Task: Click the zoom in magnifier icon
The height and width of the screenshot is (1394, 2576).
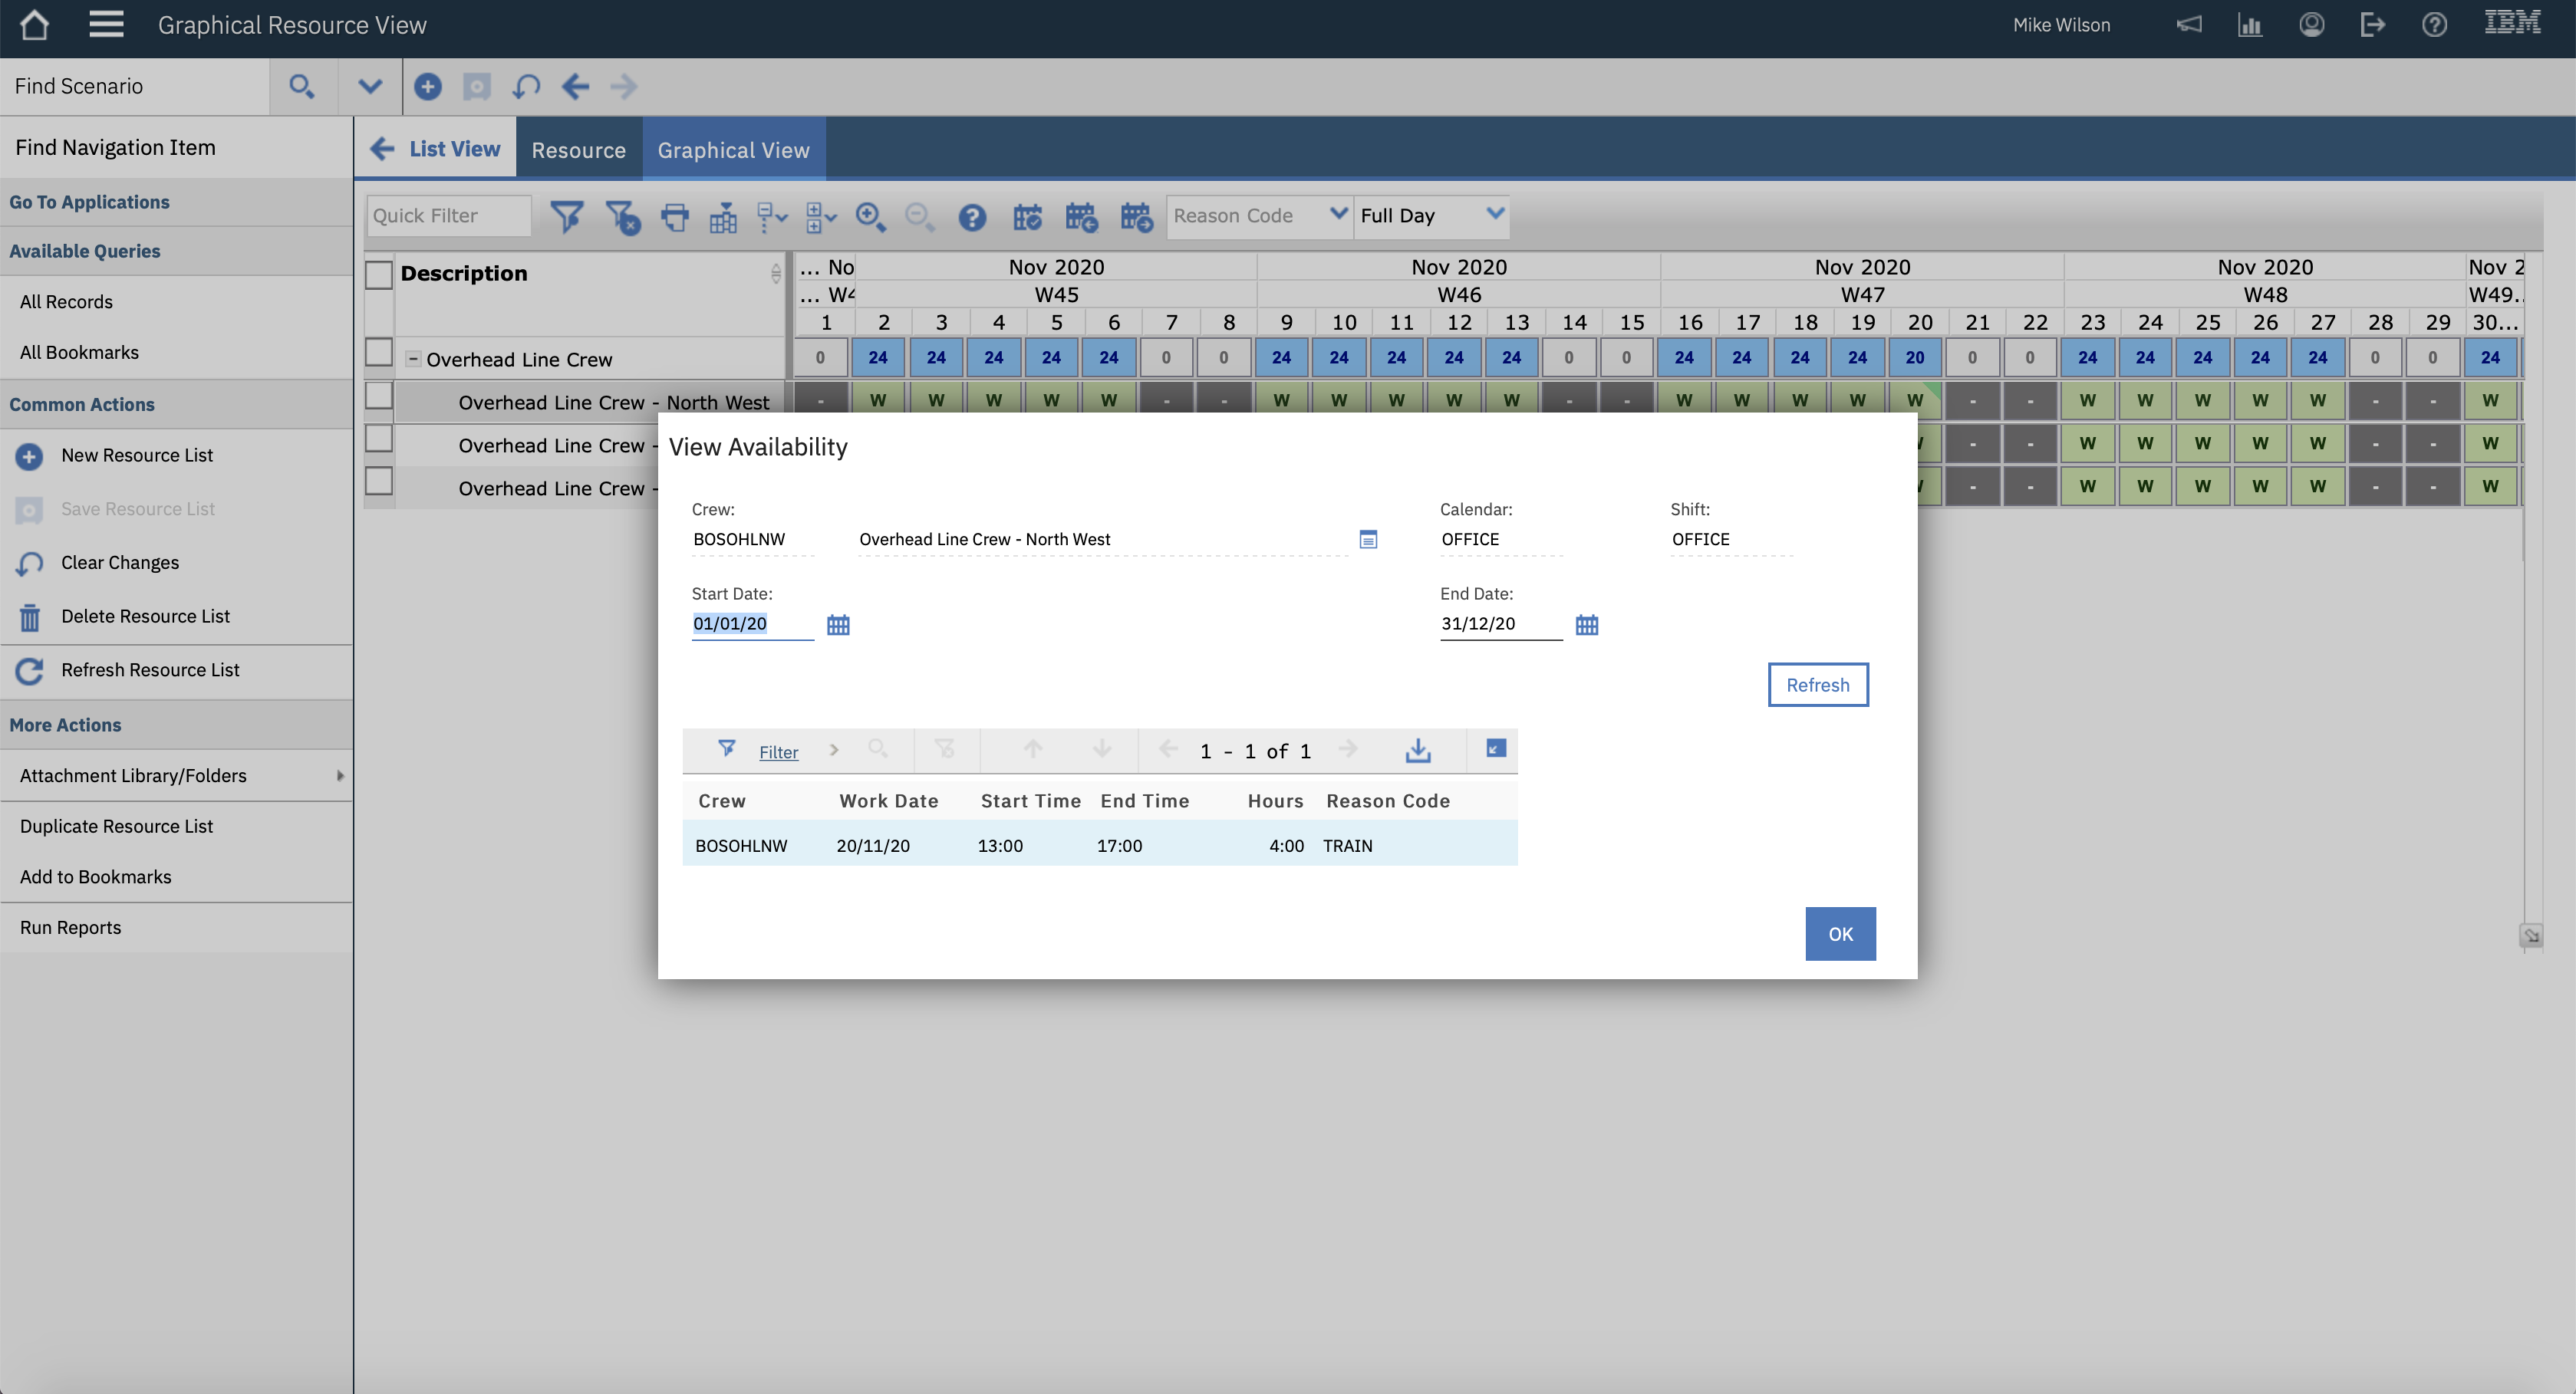Action: pyautogui.click(x=870, y=215)
